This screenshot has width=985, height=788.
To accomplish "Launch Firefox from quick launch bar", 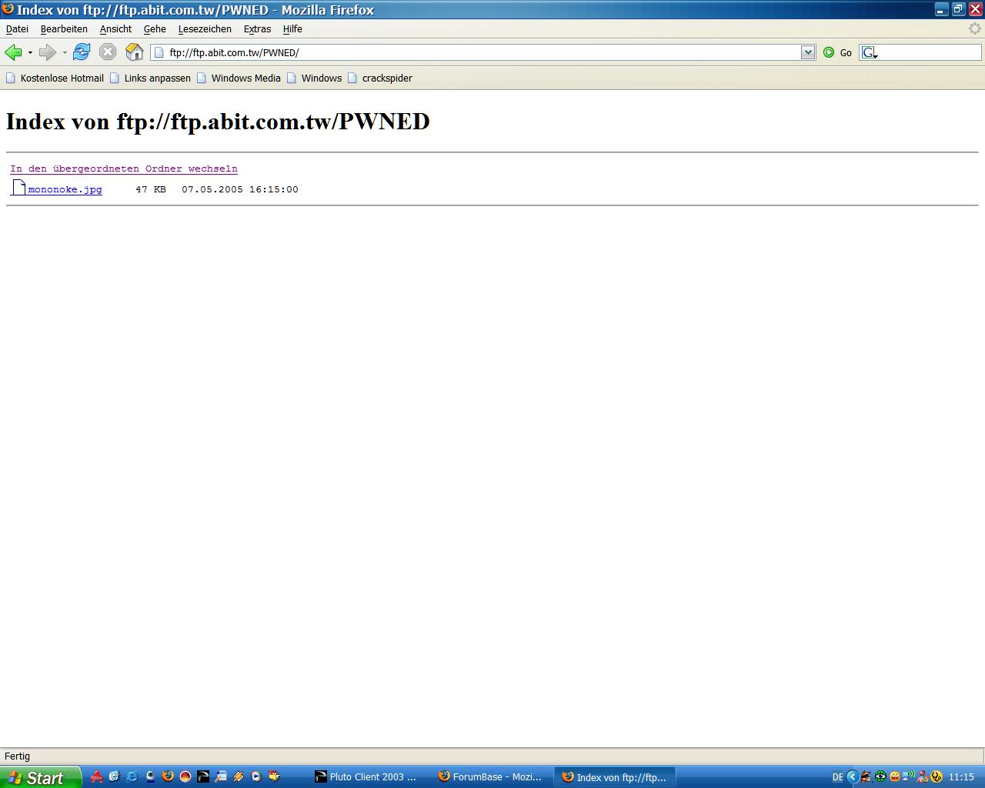I will pyautogui.click(x=168, y=776).
